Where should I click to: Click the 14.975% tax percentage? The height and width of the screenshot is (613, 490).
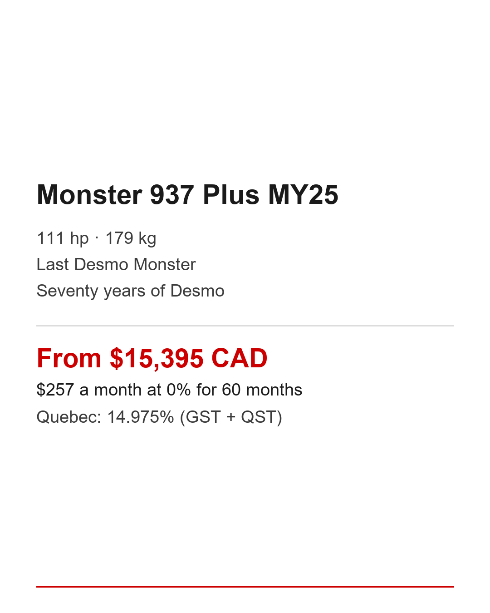(140, 417)
